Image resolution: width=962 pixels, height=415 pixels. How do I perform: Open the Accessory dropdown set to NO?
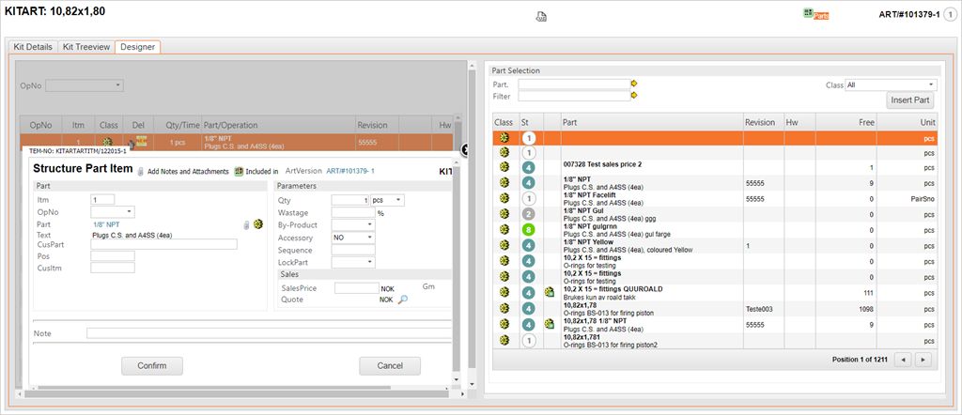pos(353,238)
